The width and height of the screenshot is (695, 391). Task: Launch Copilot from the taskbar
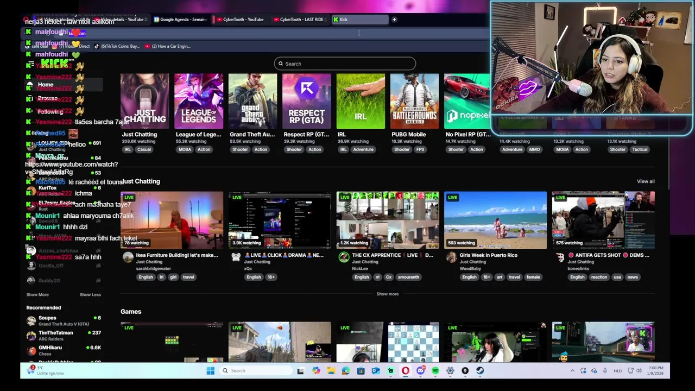tap(316, 371)
